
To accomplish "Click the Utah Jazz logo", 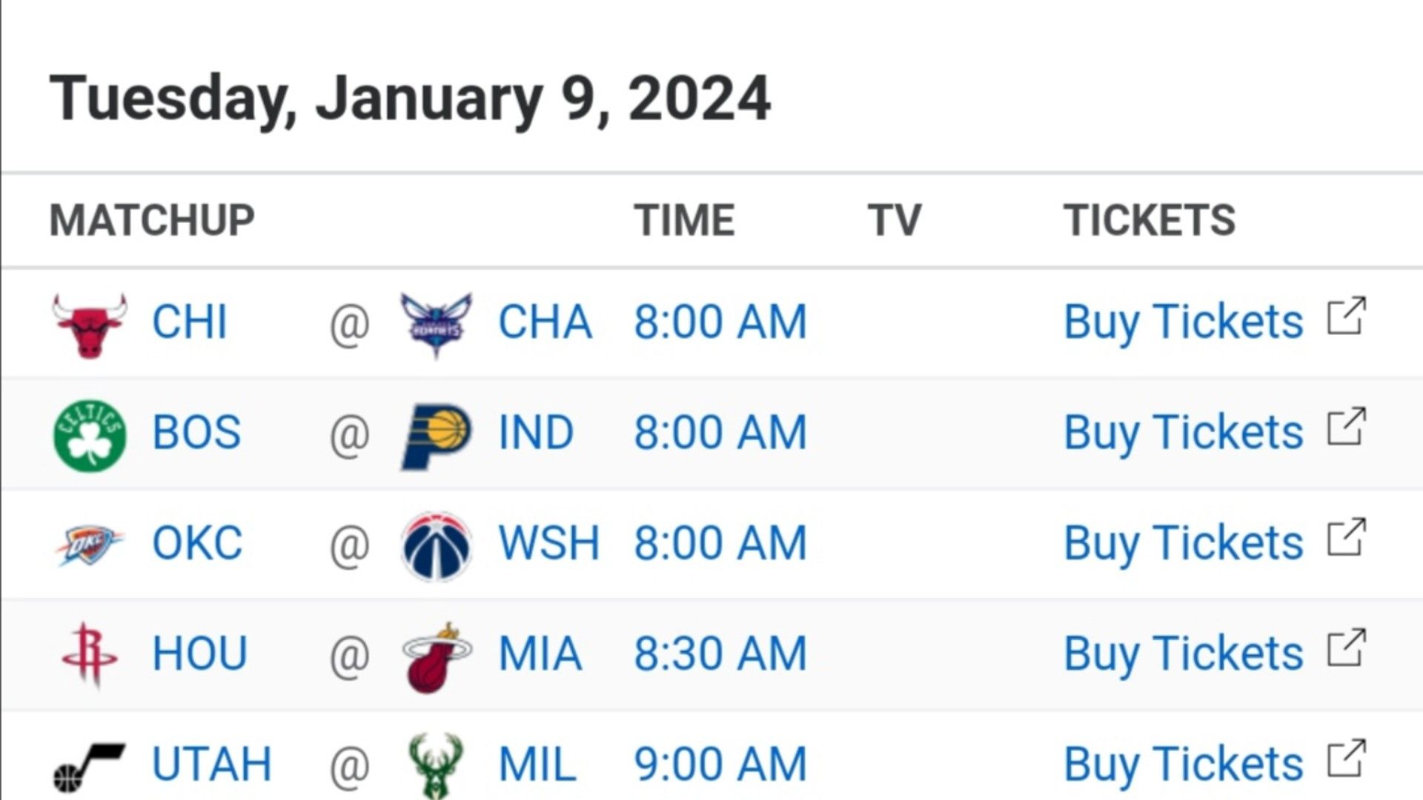I will (x=90, y=767).
